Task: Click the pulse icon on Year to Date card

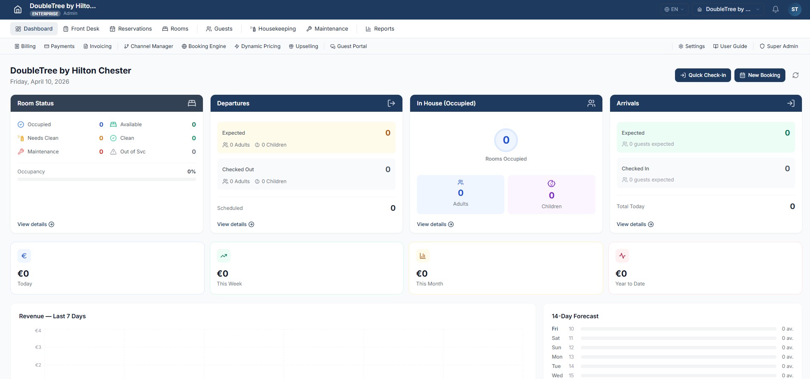Action: pyautogui.click(x=622, y=256)
